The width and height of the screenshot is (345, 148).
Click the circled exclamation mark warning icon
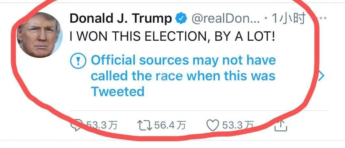[78, 60]
